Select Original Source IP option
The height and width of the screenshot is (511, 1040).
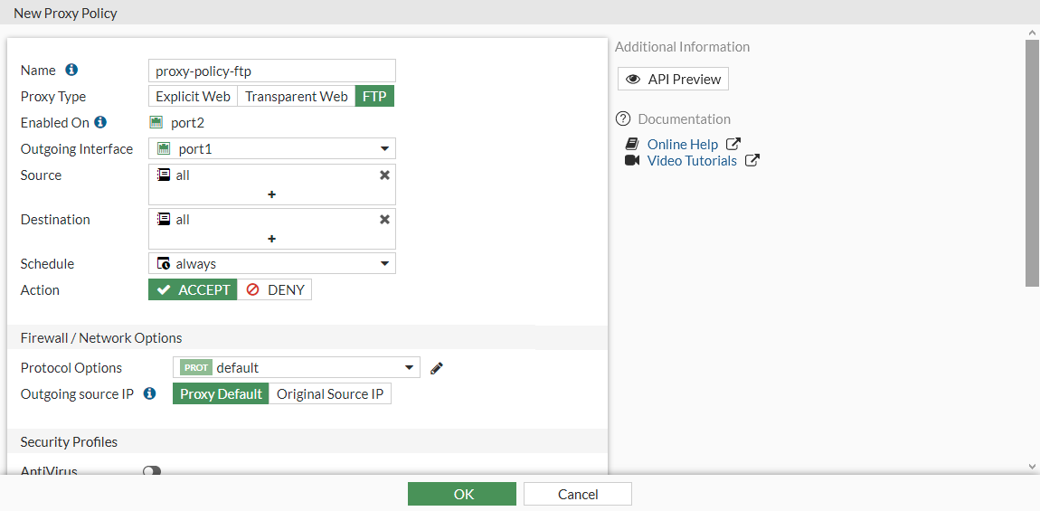[x=330, y=393]
